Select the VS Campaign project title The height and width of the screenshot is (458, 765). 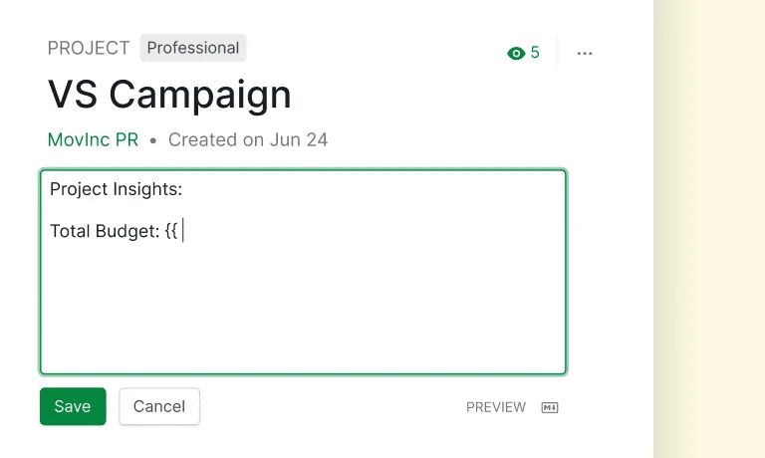(x=169, y=95)
